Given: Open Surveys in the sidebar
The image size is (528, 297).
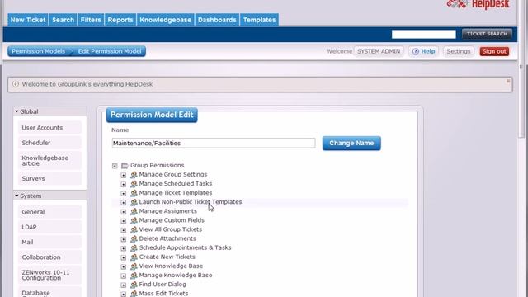Looking at the screenshot, I should click(49, 178).
